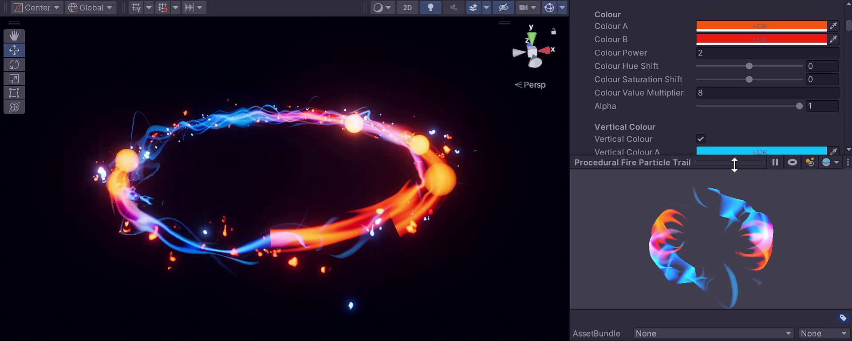Click the AssetBundle label
852x341 pixels.
click(x=596, y=333)
